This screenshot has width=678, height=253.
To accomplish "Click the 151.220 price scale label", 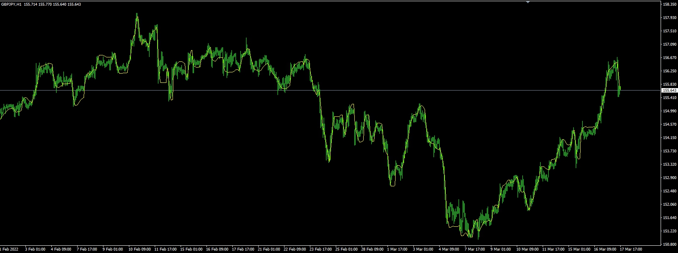I will click(670, 231).
